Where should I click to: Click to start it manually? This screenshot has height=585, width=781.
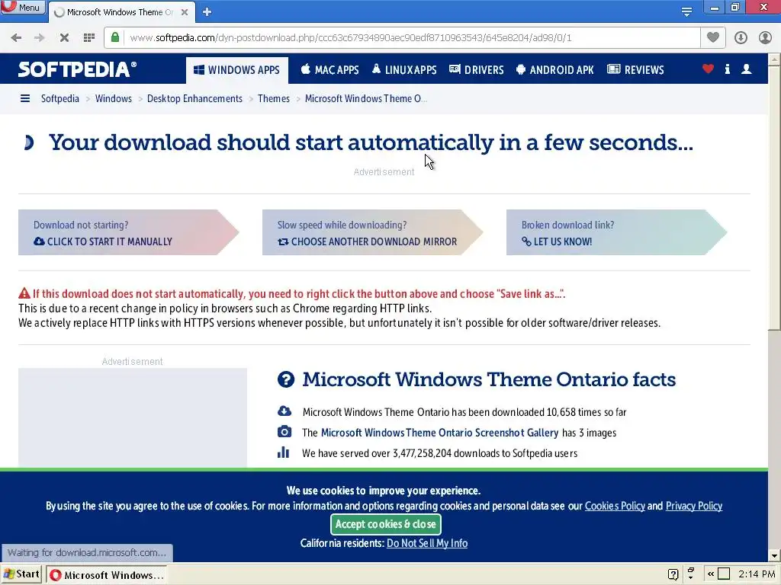coord(128,232)
